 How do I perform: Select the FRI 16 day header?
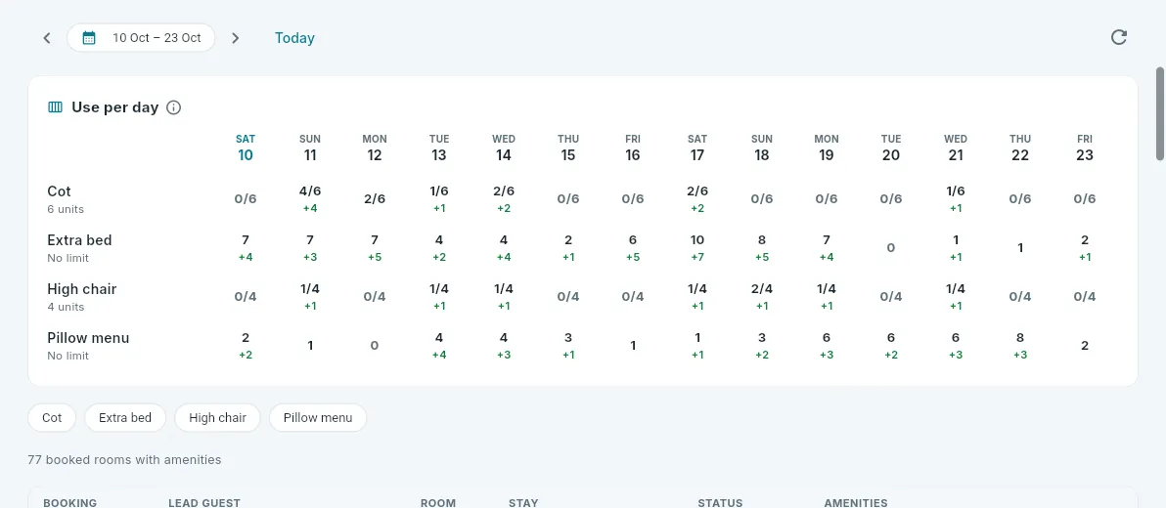tap(633, 148)
